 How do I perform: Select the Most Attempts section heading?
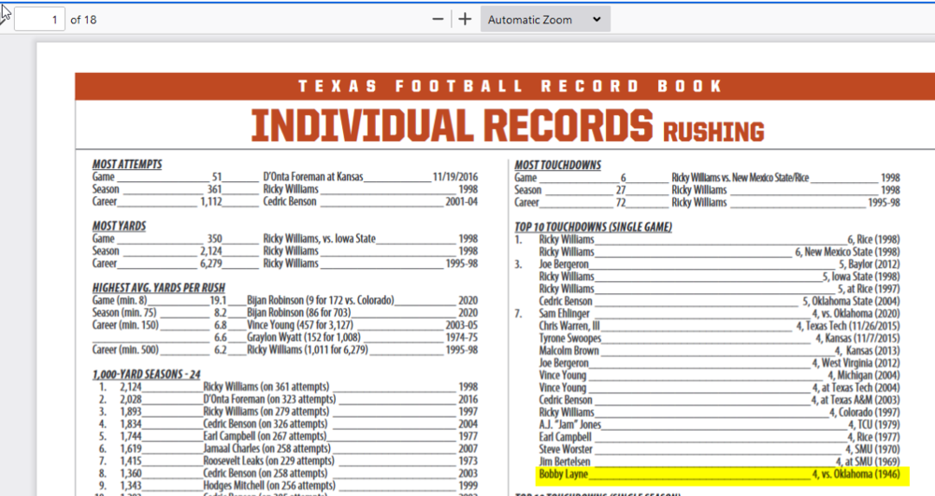point(126,164)
